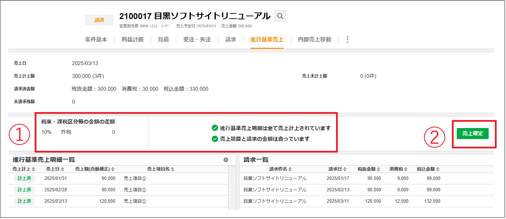Screen dimensions: 506x219
Task: Click the 請済 status badge
Action: (x=99, y=20)
